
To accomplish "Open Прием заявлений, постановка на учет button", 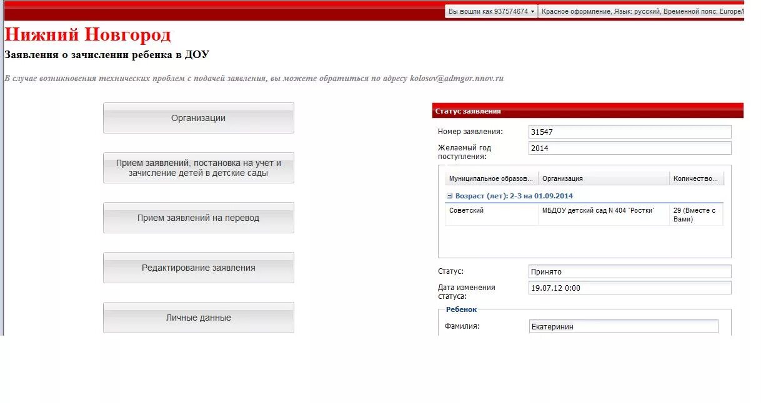I will [x=198, y=168].
